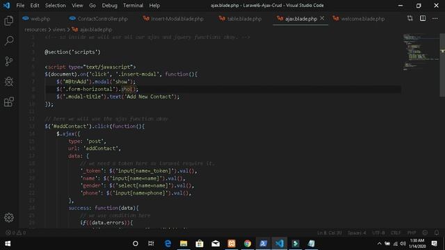Open the Terminal menu
445x250 pixels.
133,6
